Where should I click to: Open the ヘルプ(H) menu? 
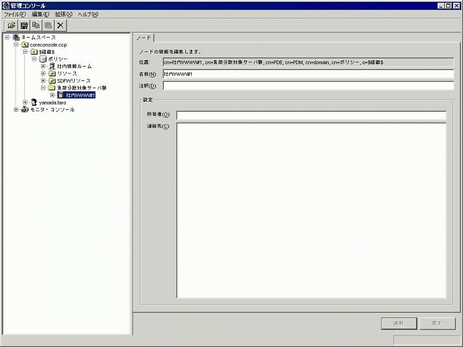point(88,14)
